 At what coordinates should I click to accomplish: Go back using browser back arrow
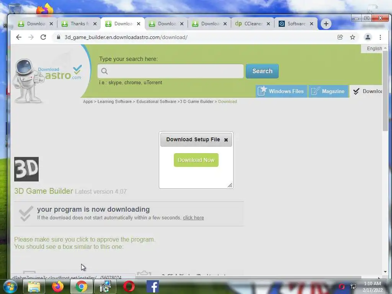coord(19,37)
